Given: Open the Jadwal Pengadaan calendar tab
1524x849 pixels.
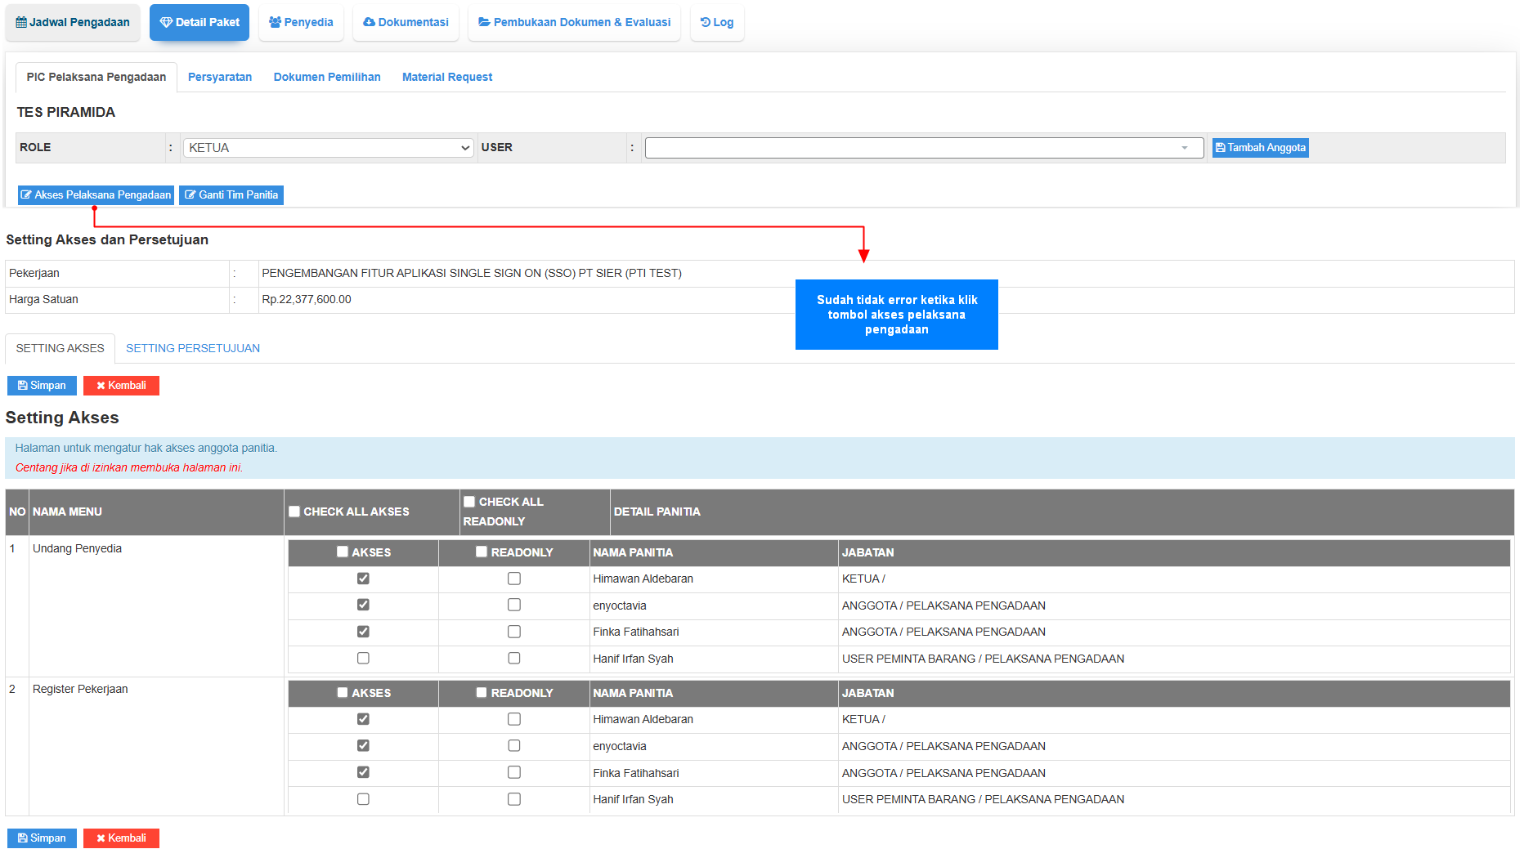Looking at the screenshot, I should coord(73,22).
